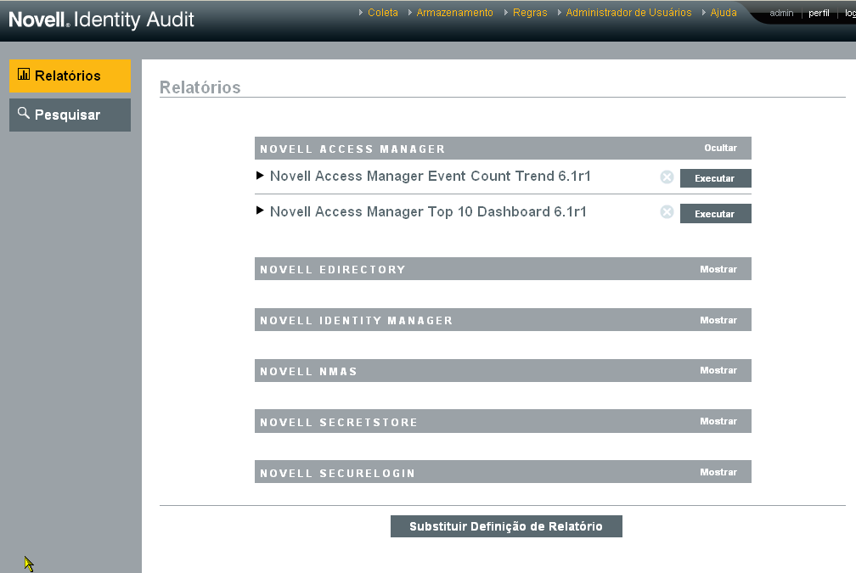The image size is (856, 573).
Task: Switch to the Pesquisar tab
Action: click(70, 115)
